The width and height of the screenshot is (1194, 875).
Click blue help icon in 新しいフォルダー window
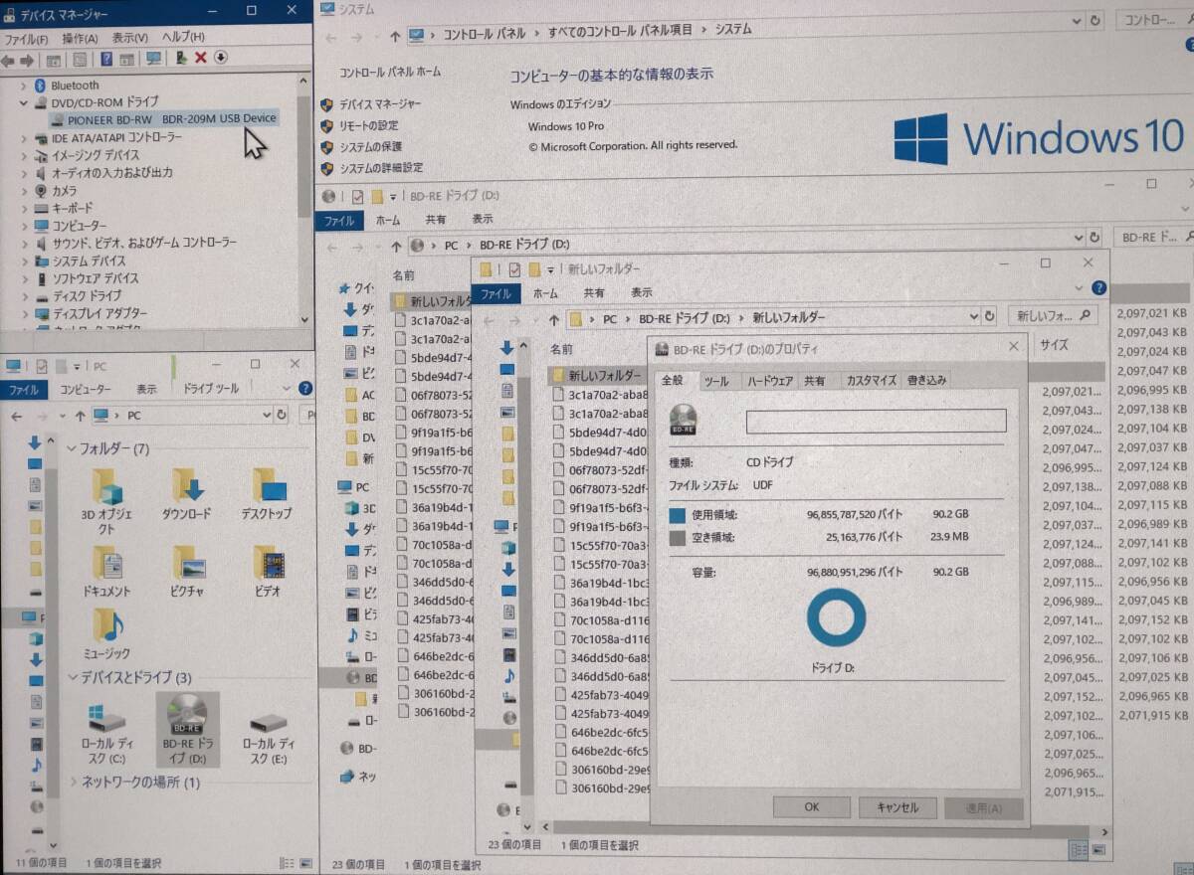click(x=1098, y=286)
